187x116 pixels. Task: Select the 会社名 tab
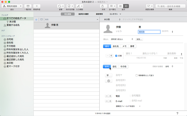point(115,46)
